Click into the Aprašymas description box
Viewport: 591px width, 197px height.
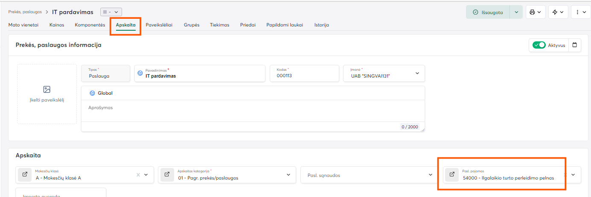click(253, 111)
